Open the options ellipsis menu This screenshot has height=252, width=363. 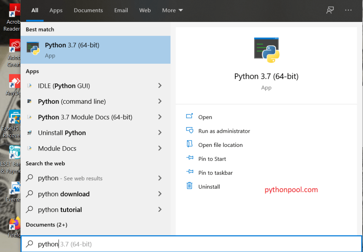coord(348,10)
